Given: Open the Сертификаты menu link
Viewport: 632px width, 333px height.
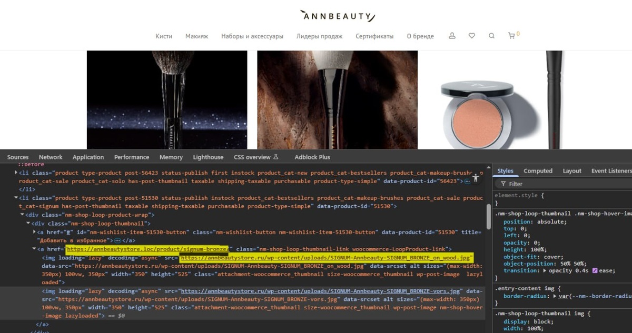Looking at the screenshot, I should 374,36.
